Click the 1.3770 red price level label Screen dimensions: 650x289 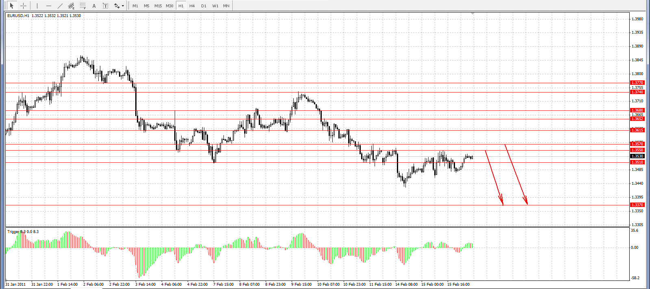point(637,83)
